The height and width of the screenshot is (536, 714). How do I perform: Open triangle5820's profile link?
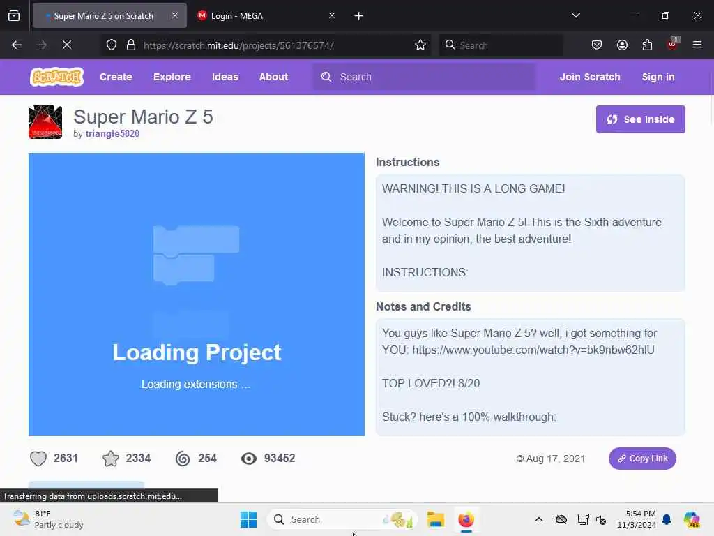click(112, 133)
